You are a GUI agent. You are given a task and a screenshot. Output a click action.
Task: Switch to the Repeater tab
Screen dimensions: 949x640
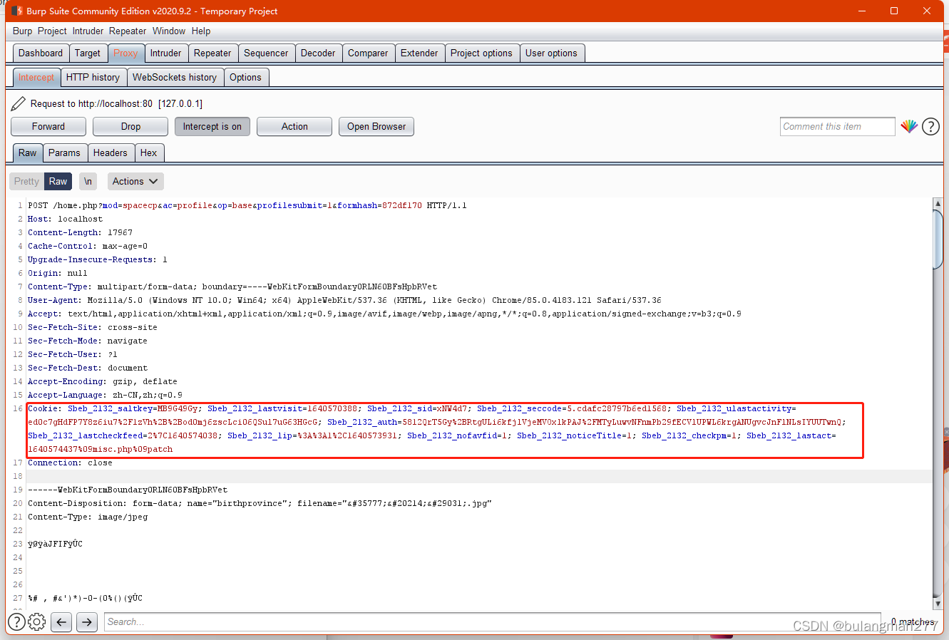coord(212,53)
